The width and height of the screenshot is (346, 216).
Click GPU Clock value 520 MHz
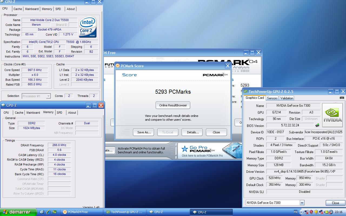[x=275, y=178]
